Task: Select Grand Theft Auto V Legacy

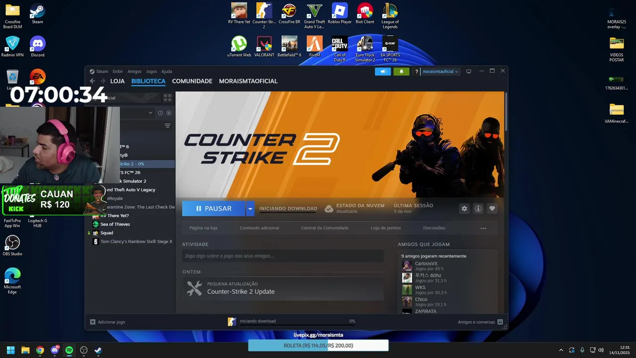Action: (130, 190)
